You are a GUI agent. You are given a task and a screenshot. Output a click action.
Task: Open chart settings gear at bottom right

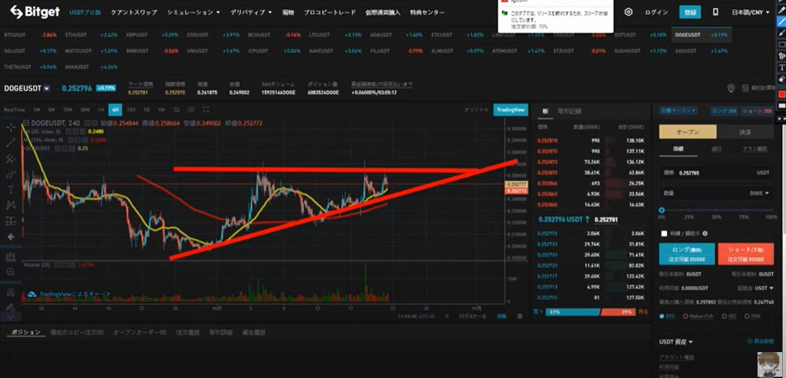click(x=519, y=316)
